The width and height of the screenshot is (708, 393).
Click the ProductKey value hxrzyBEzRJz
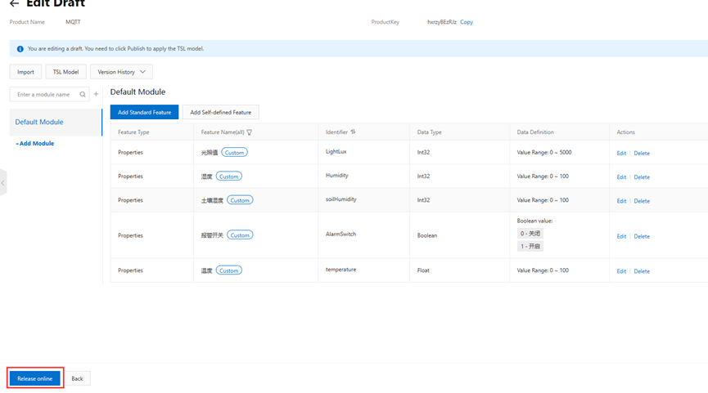(x=442, y=22)
